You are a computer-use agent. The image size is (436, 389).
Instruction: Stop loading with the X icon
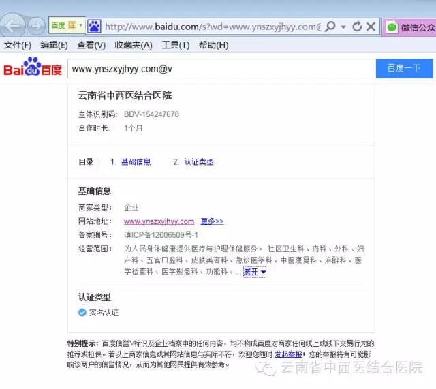coord(371,27)
